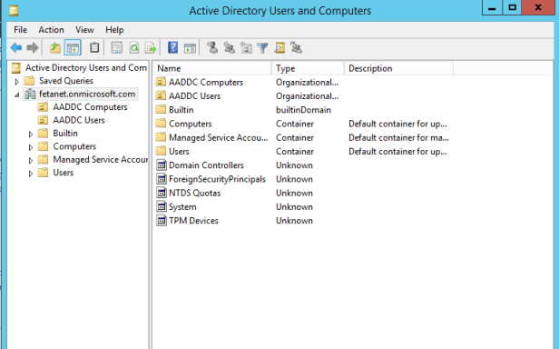Select ForeignSecurityPrincipals in the list
This screenshot has width=559, height=349.
coord(217,179)
